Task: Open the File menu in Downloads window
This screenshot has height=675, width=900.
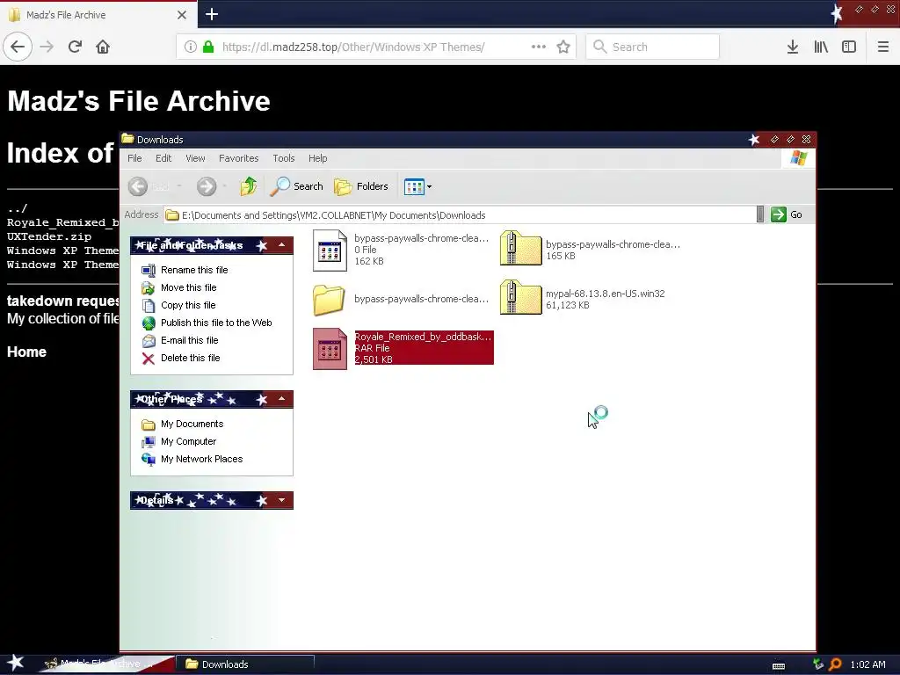Action: pyautogui.click(x=134, y=158)
